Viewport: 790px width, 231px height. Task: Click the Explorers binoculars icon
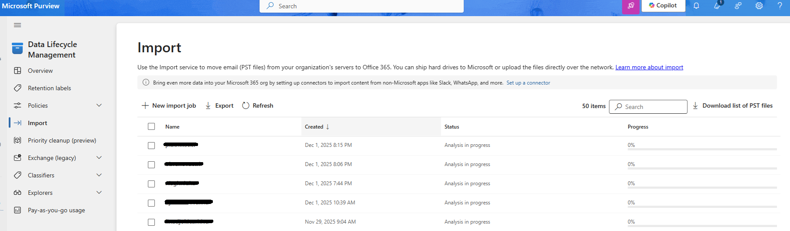click(17, 193)
